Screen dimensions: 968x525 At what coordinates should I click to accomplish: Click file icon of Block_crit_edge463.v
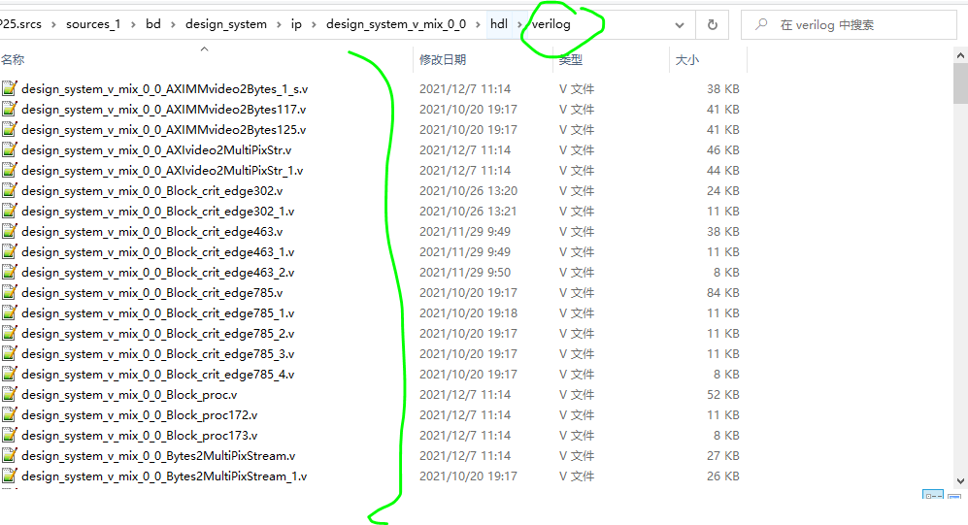[10, 231]
